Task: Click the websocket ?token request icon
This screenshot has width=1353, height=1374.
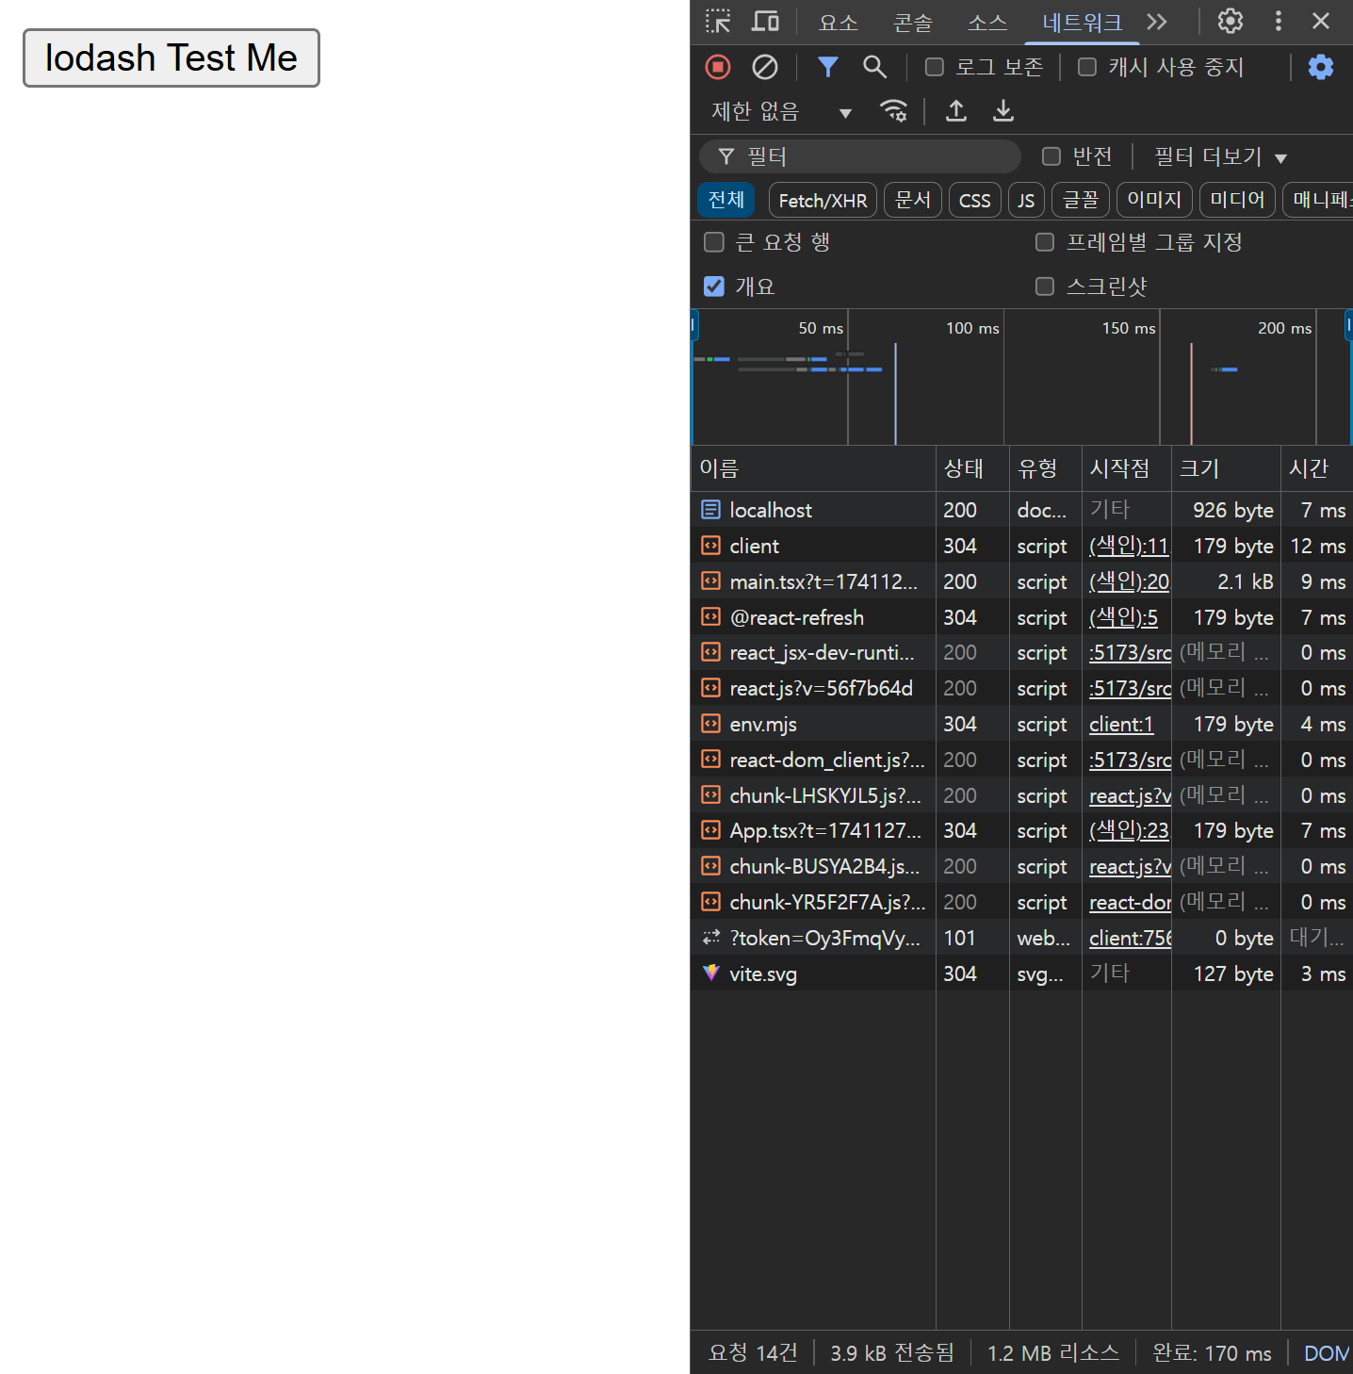Action: [710, 938]
